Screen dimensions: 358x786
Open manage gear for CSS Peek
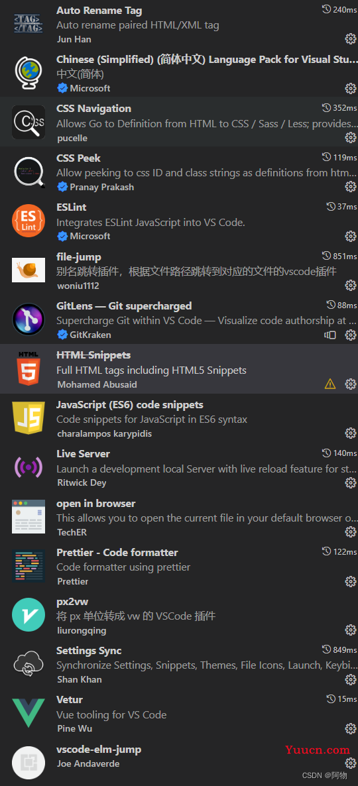351,187
